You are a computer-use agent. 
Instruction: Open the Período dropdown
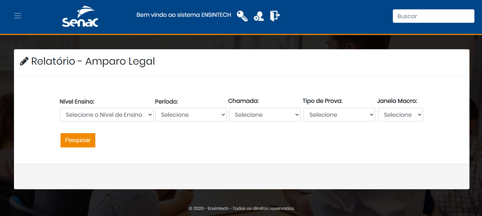pos(191,115)
